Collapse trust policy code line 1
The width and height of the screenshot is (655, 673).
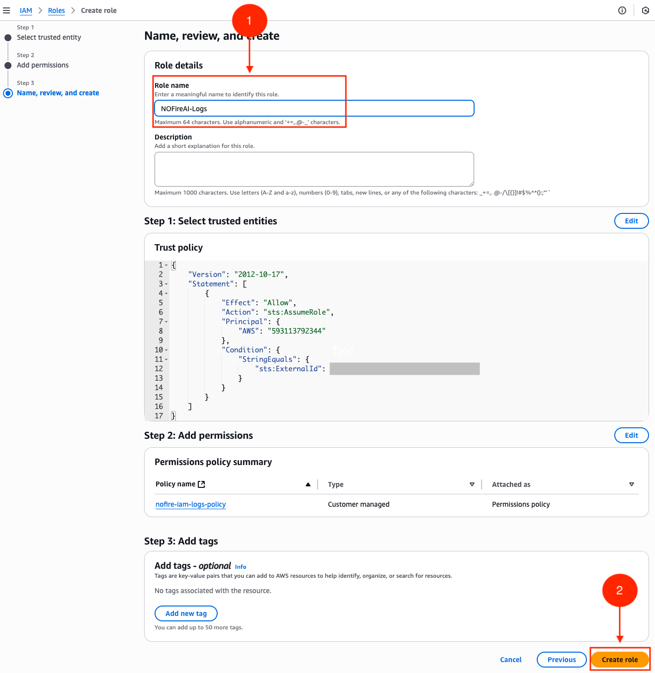[x=166, y=266]
